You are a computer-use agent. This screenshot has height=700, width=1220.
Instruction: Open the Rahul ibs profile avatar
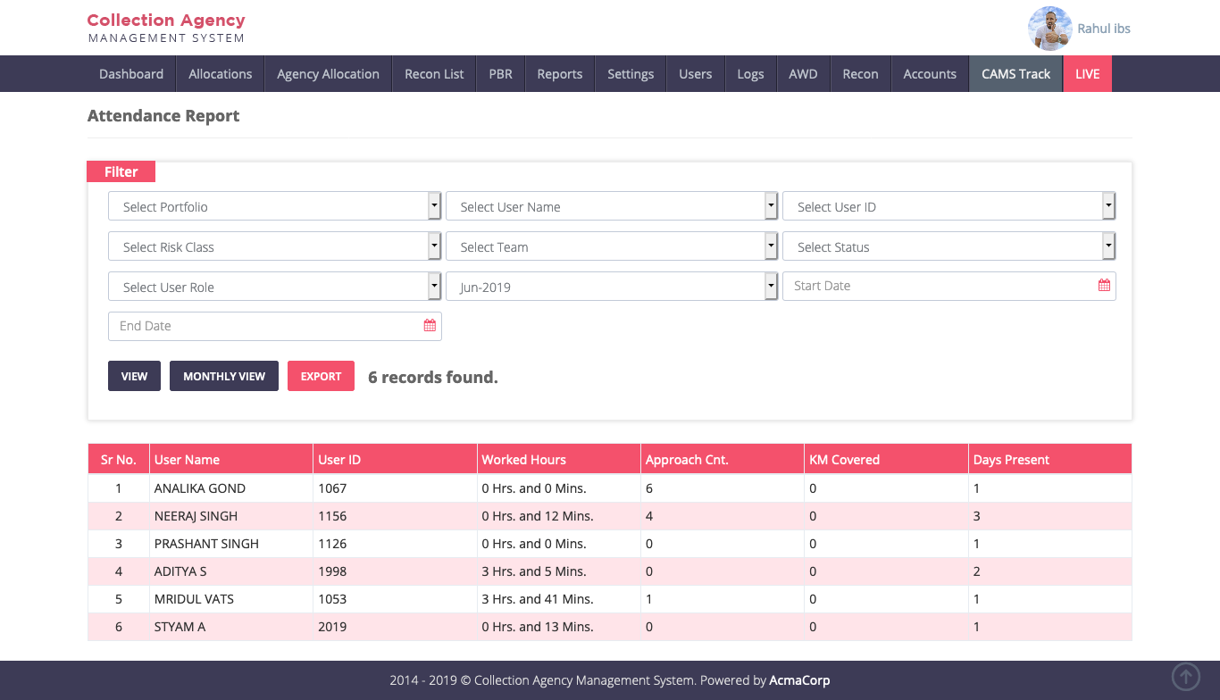coord(1049,29)
